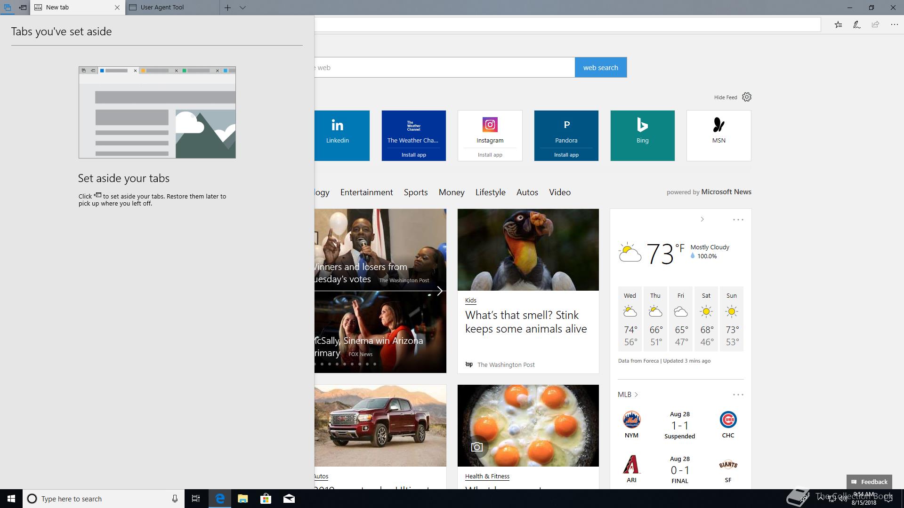Screen dimensions: 904x508
Task: Open the Pandora tile
Action: [x=566, y=129]
